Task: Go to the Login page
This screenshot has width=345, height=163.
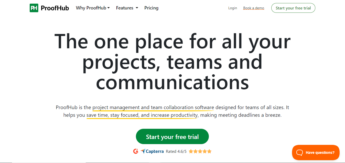Action: pos(233,8)
